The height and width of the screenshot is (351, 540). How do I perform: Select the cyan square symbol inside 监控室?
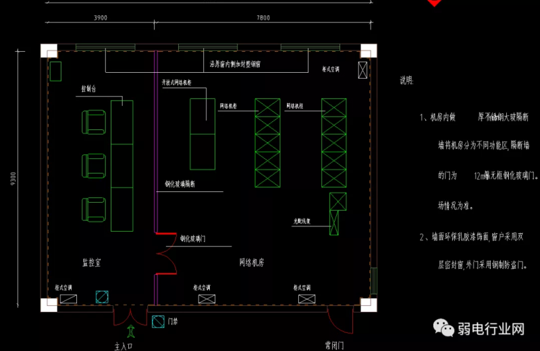101,296
